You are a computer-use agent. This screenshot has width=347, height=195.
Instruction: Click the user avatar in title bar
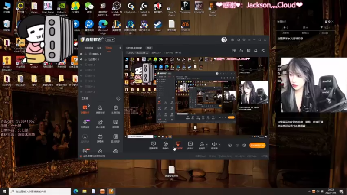point(224,40)
